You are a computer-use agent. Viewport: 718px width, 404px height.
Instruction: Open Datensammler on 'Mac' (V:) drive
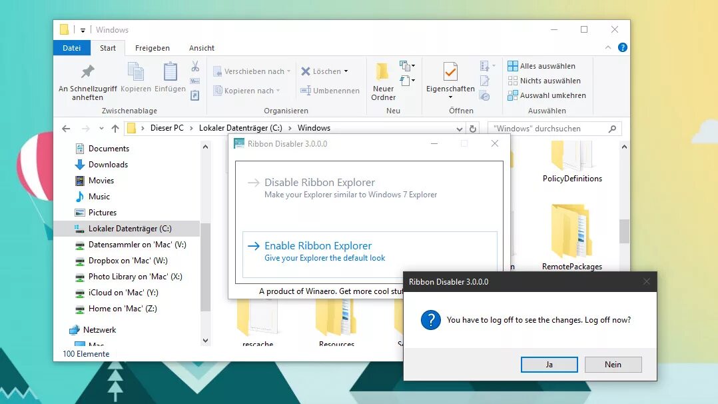tap(137, 245)
